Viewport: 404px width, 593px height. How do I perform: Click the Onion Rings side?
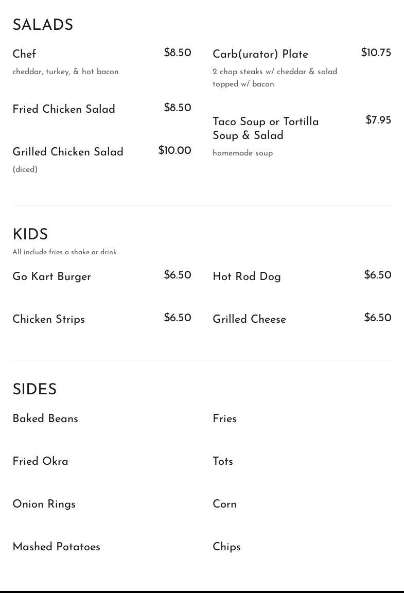[44, 504]
